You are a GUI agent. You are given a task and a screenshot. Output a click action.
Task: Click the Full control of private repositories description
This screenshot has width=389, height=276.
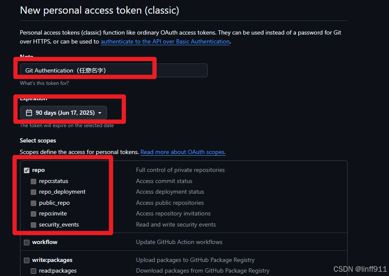coord(180,170)
